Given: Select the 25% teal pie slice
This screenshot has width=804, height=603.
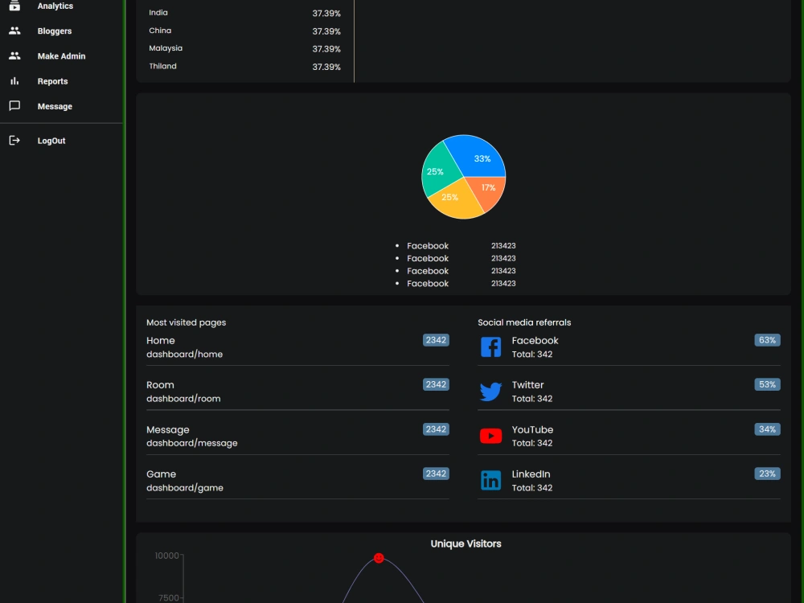Looking at the screenshot, I should coord(434,171).
